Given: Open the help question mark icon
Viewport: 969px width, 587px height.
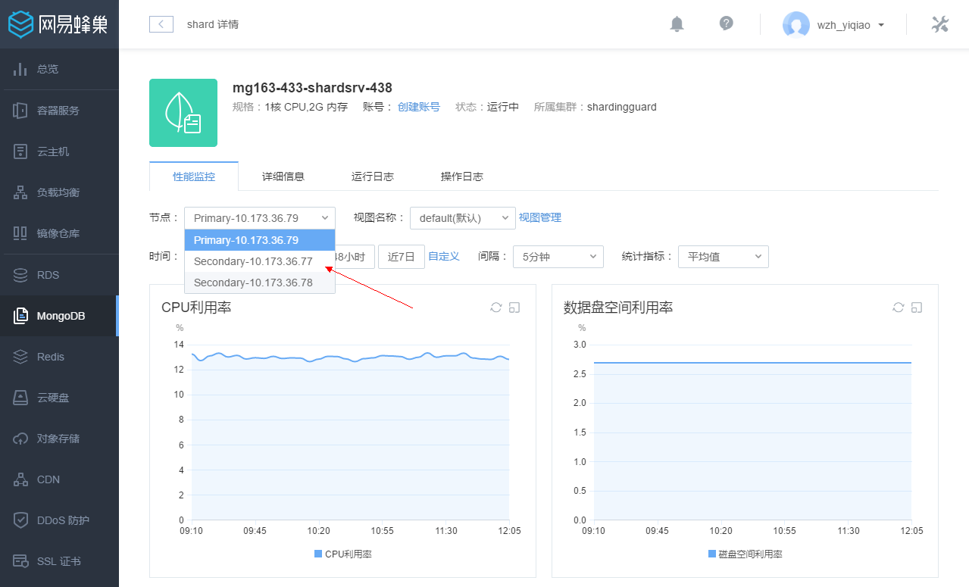Looking at the screenshot, I should click(726, 23).
